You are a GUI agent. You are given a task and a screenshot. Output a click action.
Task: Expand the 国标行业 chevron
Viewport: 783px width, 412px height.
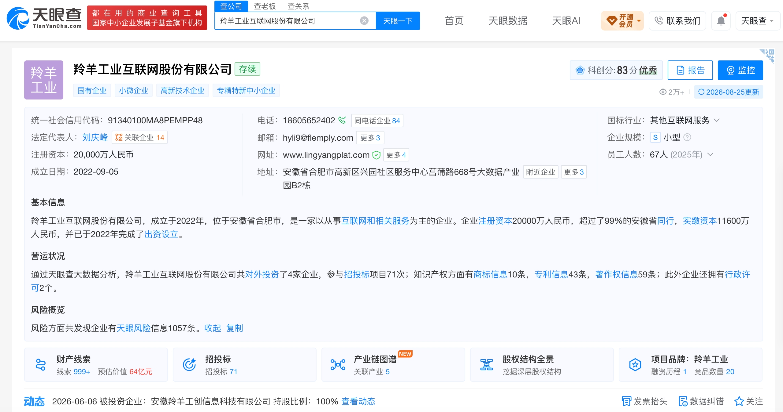coord(717,120)
